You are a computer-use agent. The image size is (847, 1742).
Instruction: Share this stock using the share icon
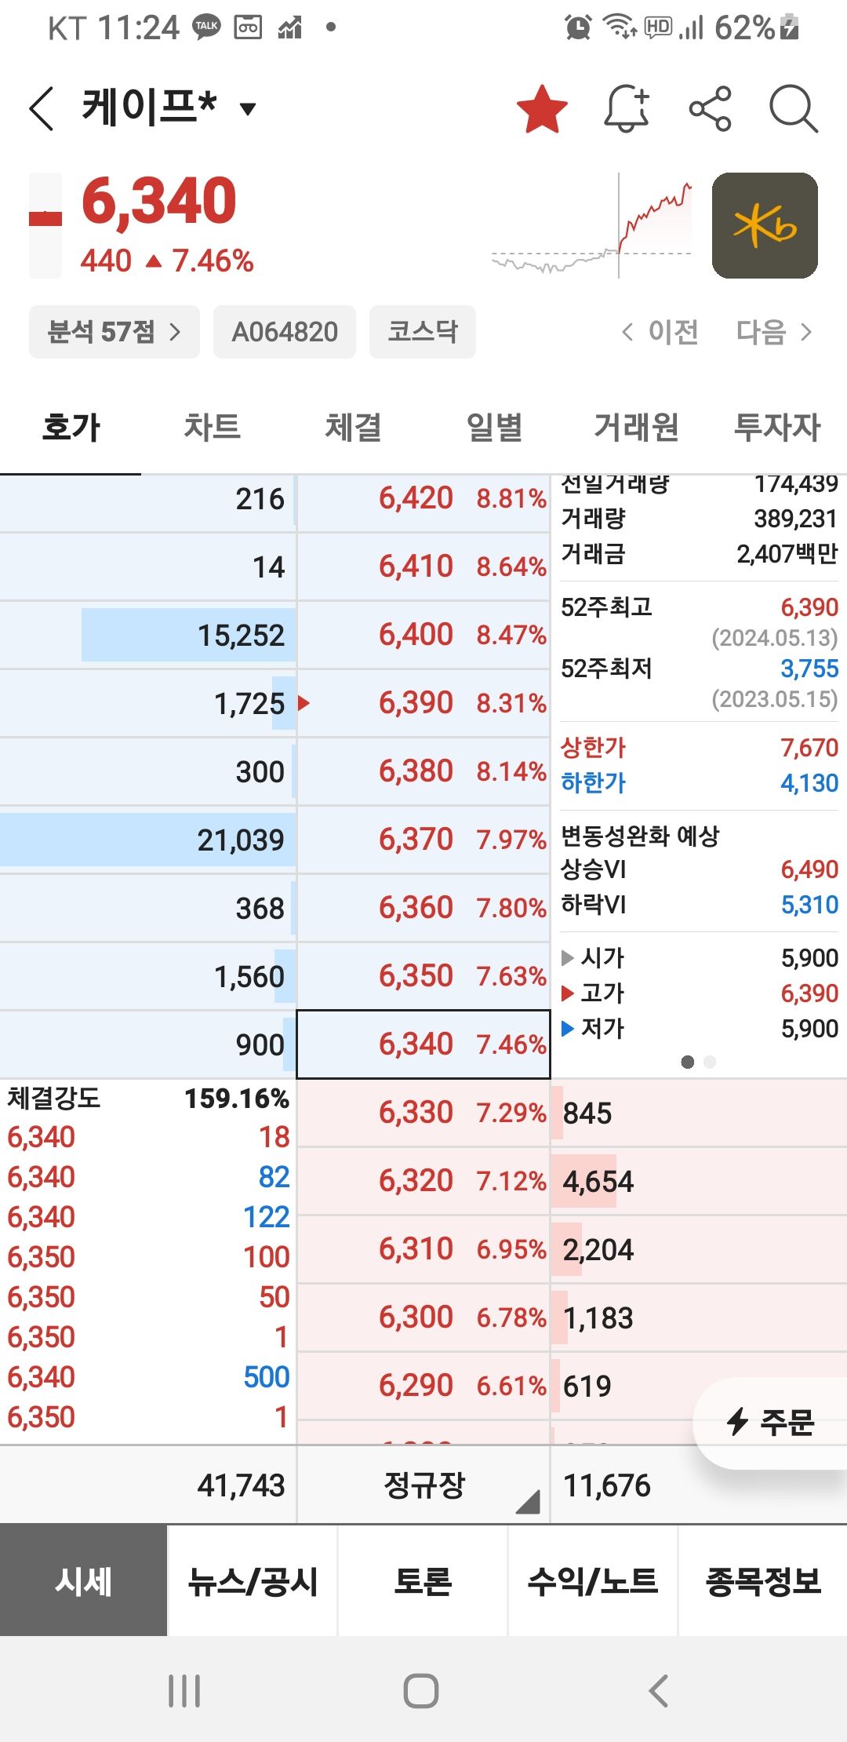pyautogui.click(x=710, y=110)
